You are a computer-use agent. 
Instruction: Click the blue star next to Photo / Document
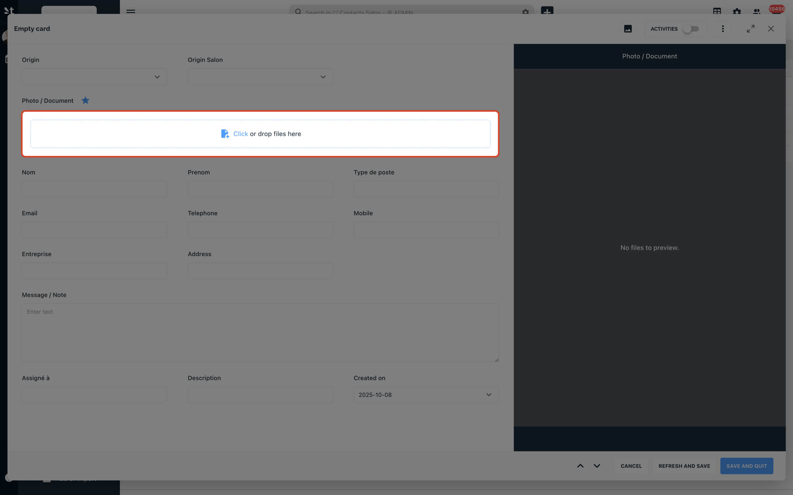coord(85,100)
